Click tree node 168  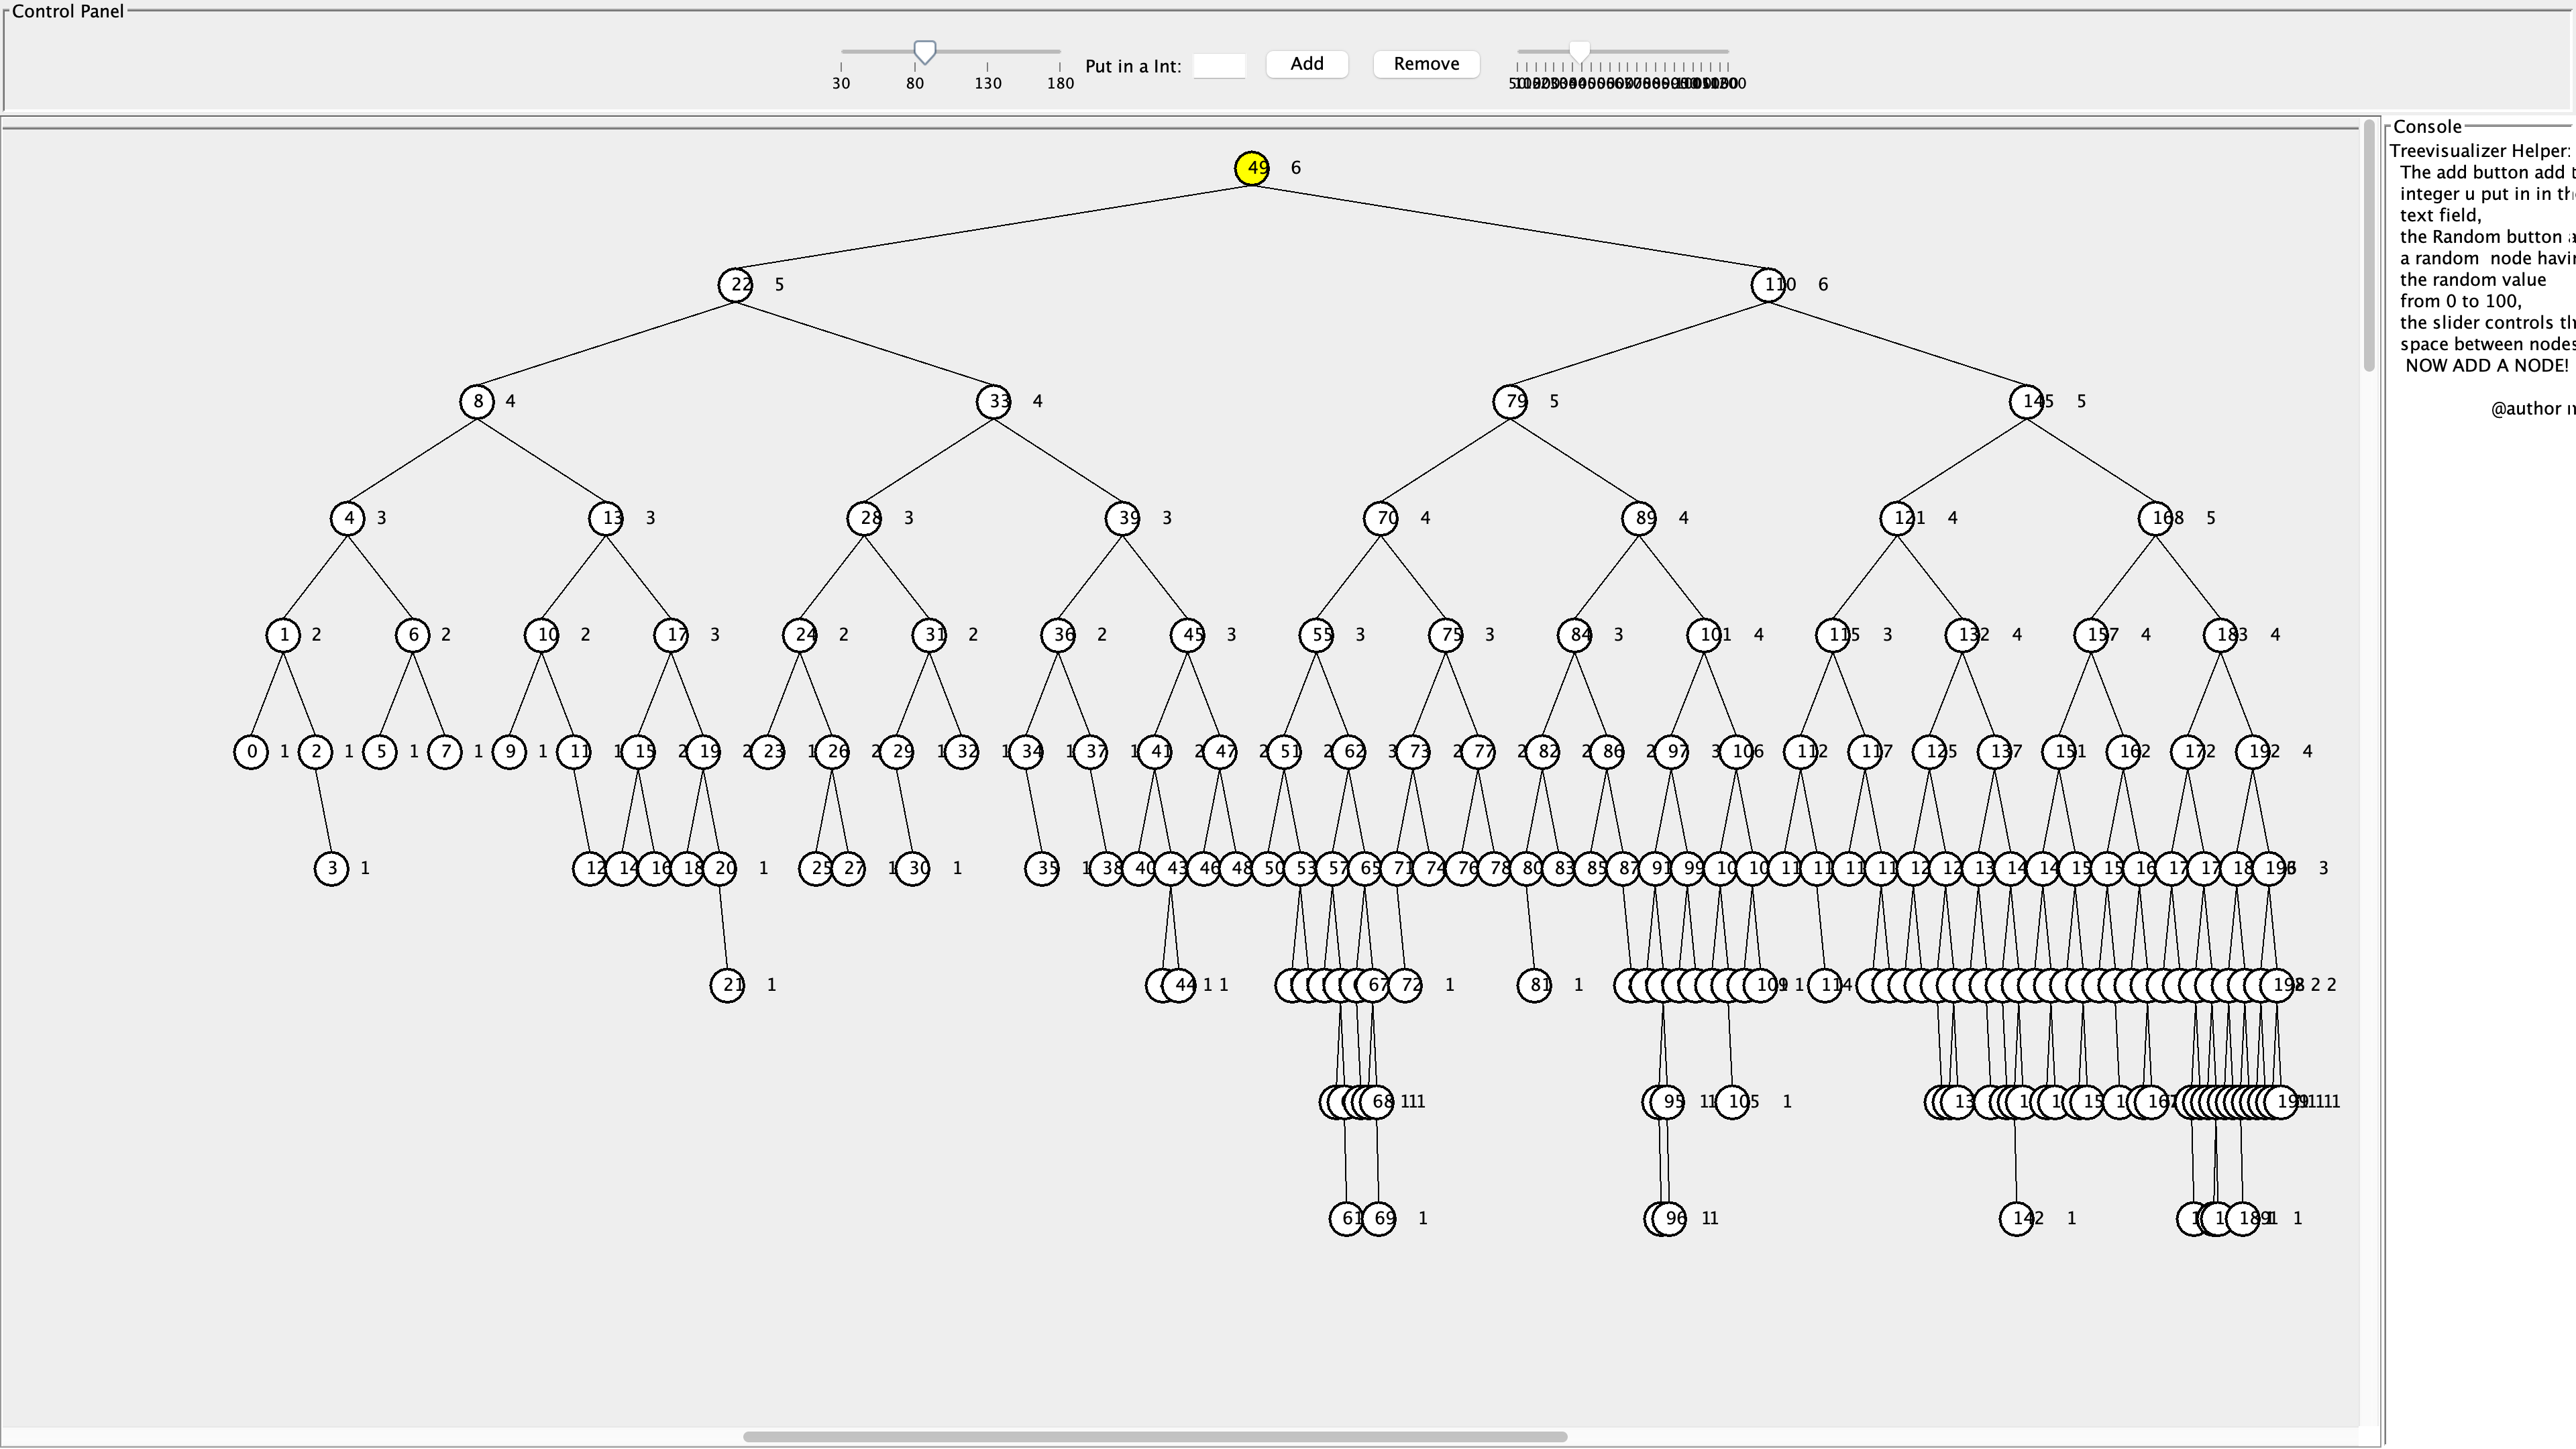[x=2156, y=518]
